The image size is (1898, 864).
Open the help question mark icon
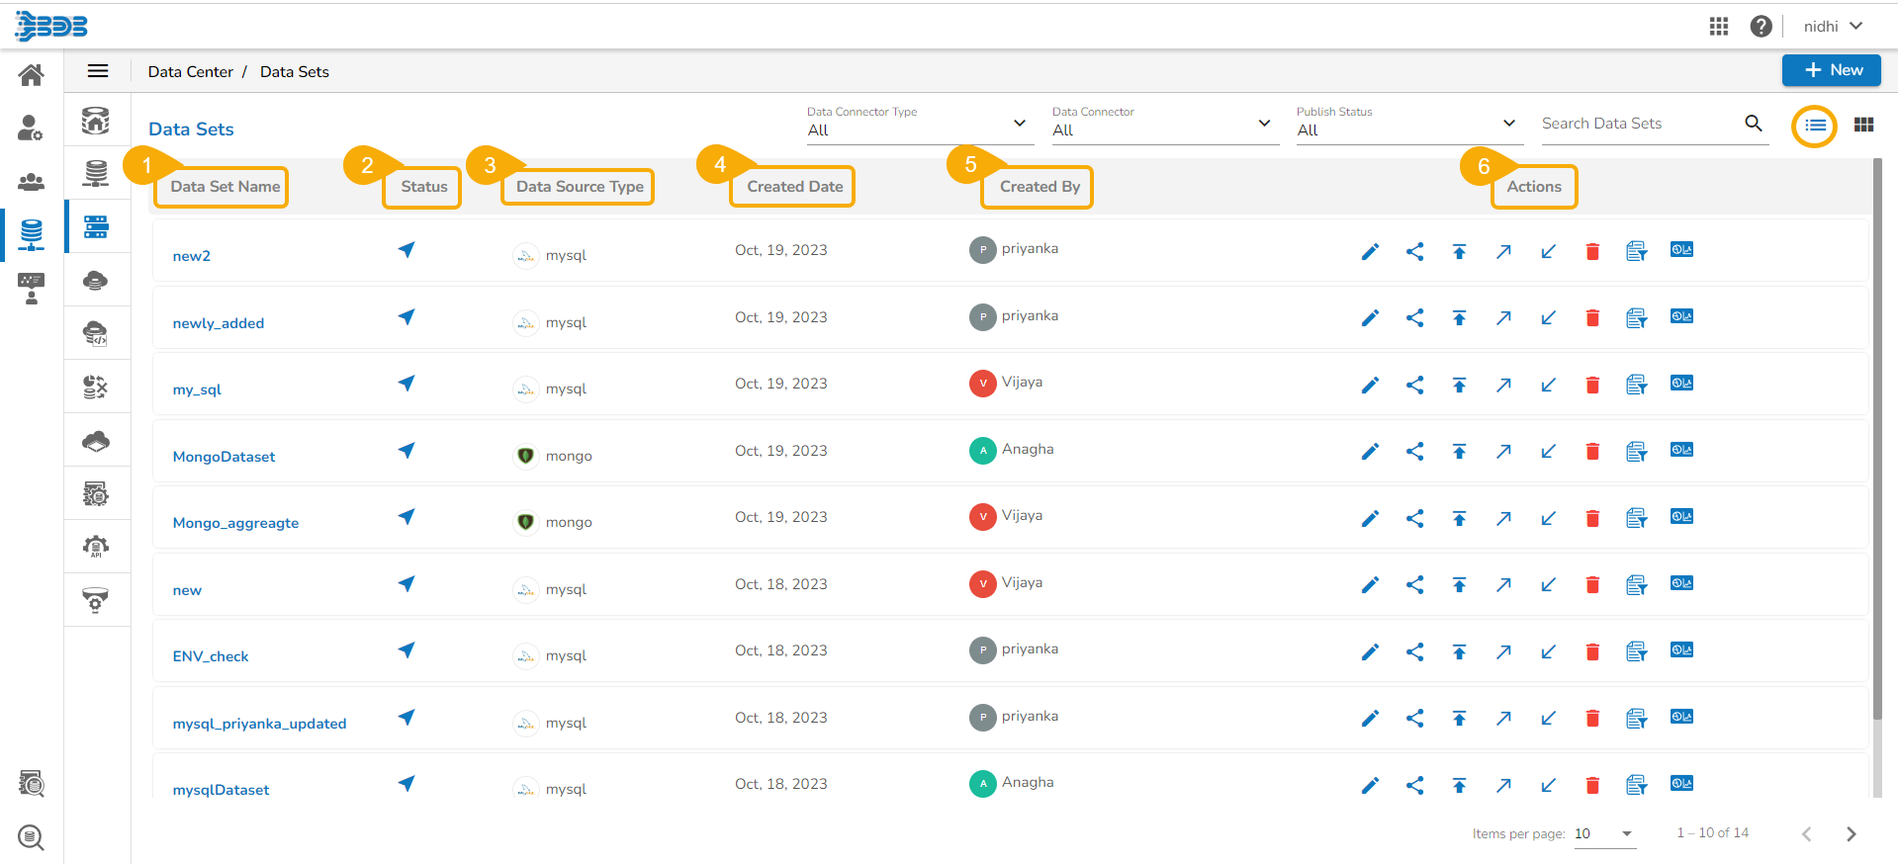point(1761,27)
